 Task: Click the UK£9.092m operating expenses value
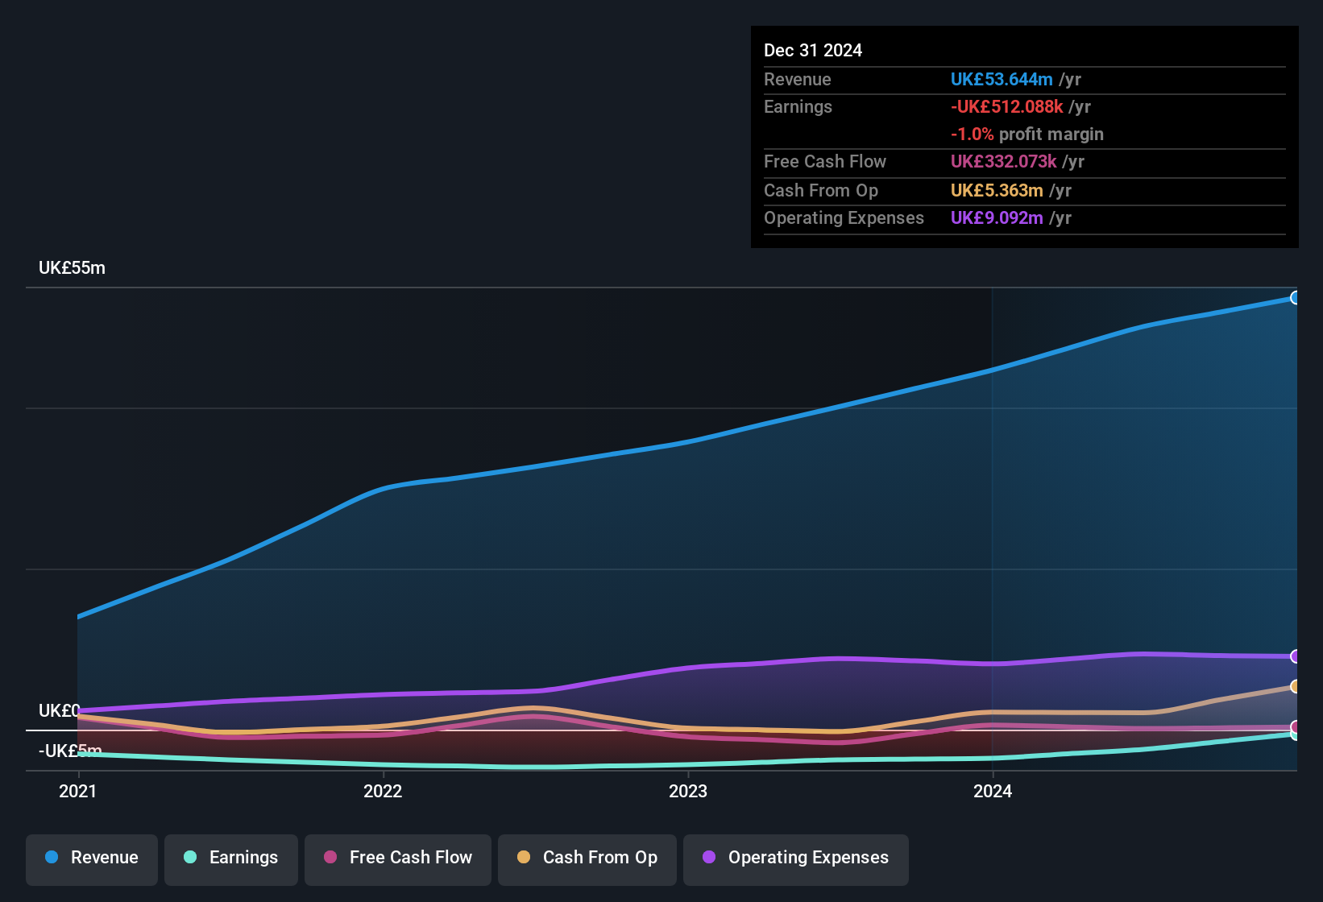click(997, 218)
